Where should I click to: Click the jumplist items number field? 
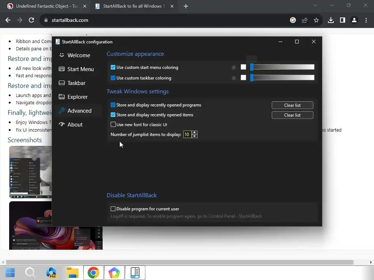click(x=187, y=135)
